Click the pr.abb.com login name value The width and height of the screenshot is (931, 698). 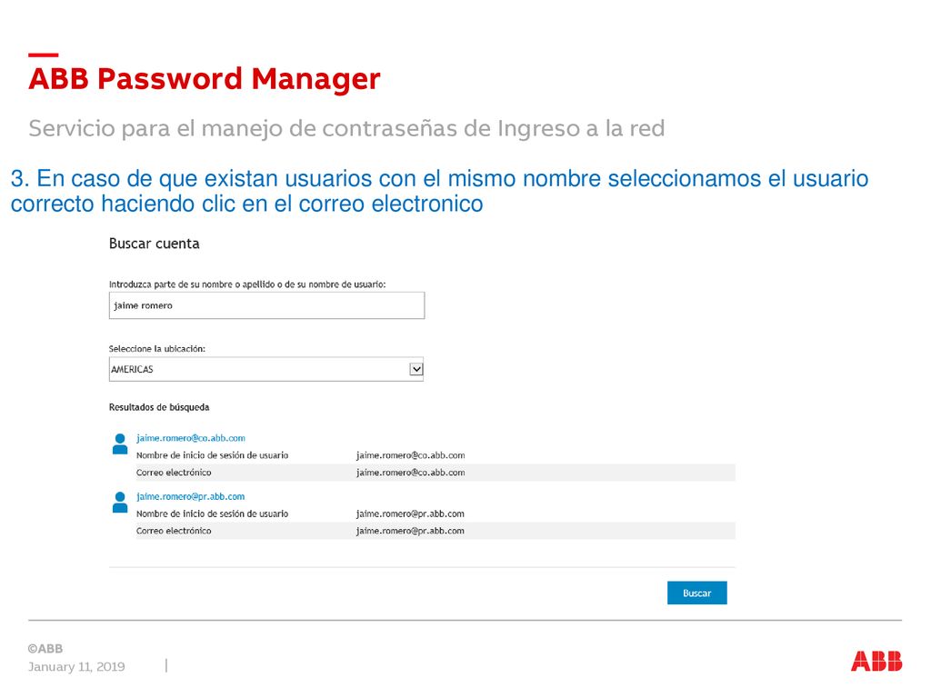410,514
